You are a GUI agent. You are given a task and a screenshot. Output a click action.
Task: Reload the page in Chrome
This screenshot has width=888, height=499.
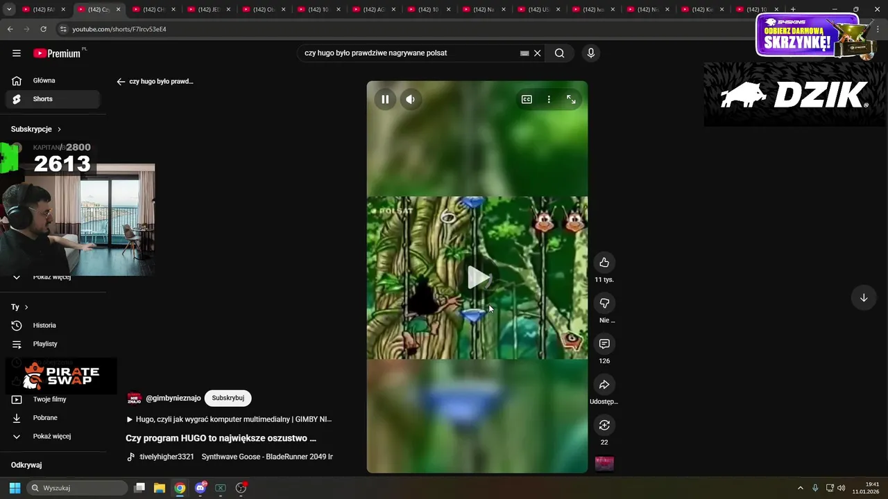[x=43, y=29]
